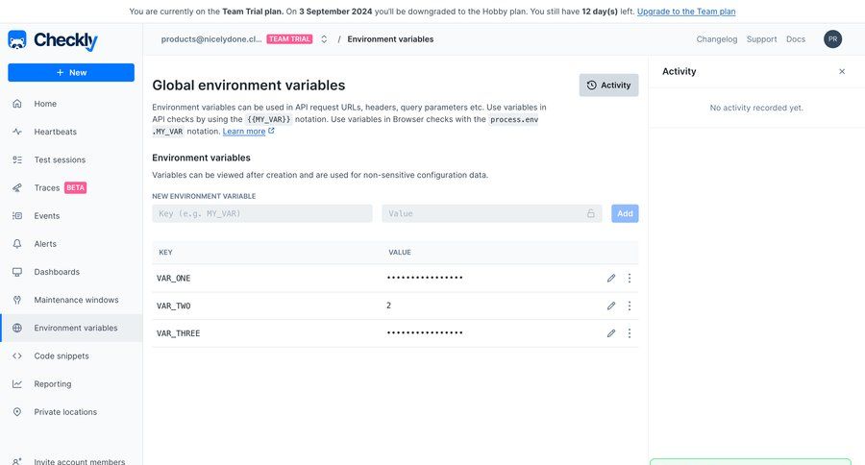Open the three-dot options for VAR_THREE
Screen dimensions: 865x465
pos(629,333)
